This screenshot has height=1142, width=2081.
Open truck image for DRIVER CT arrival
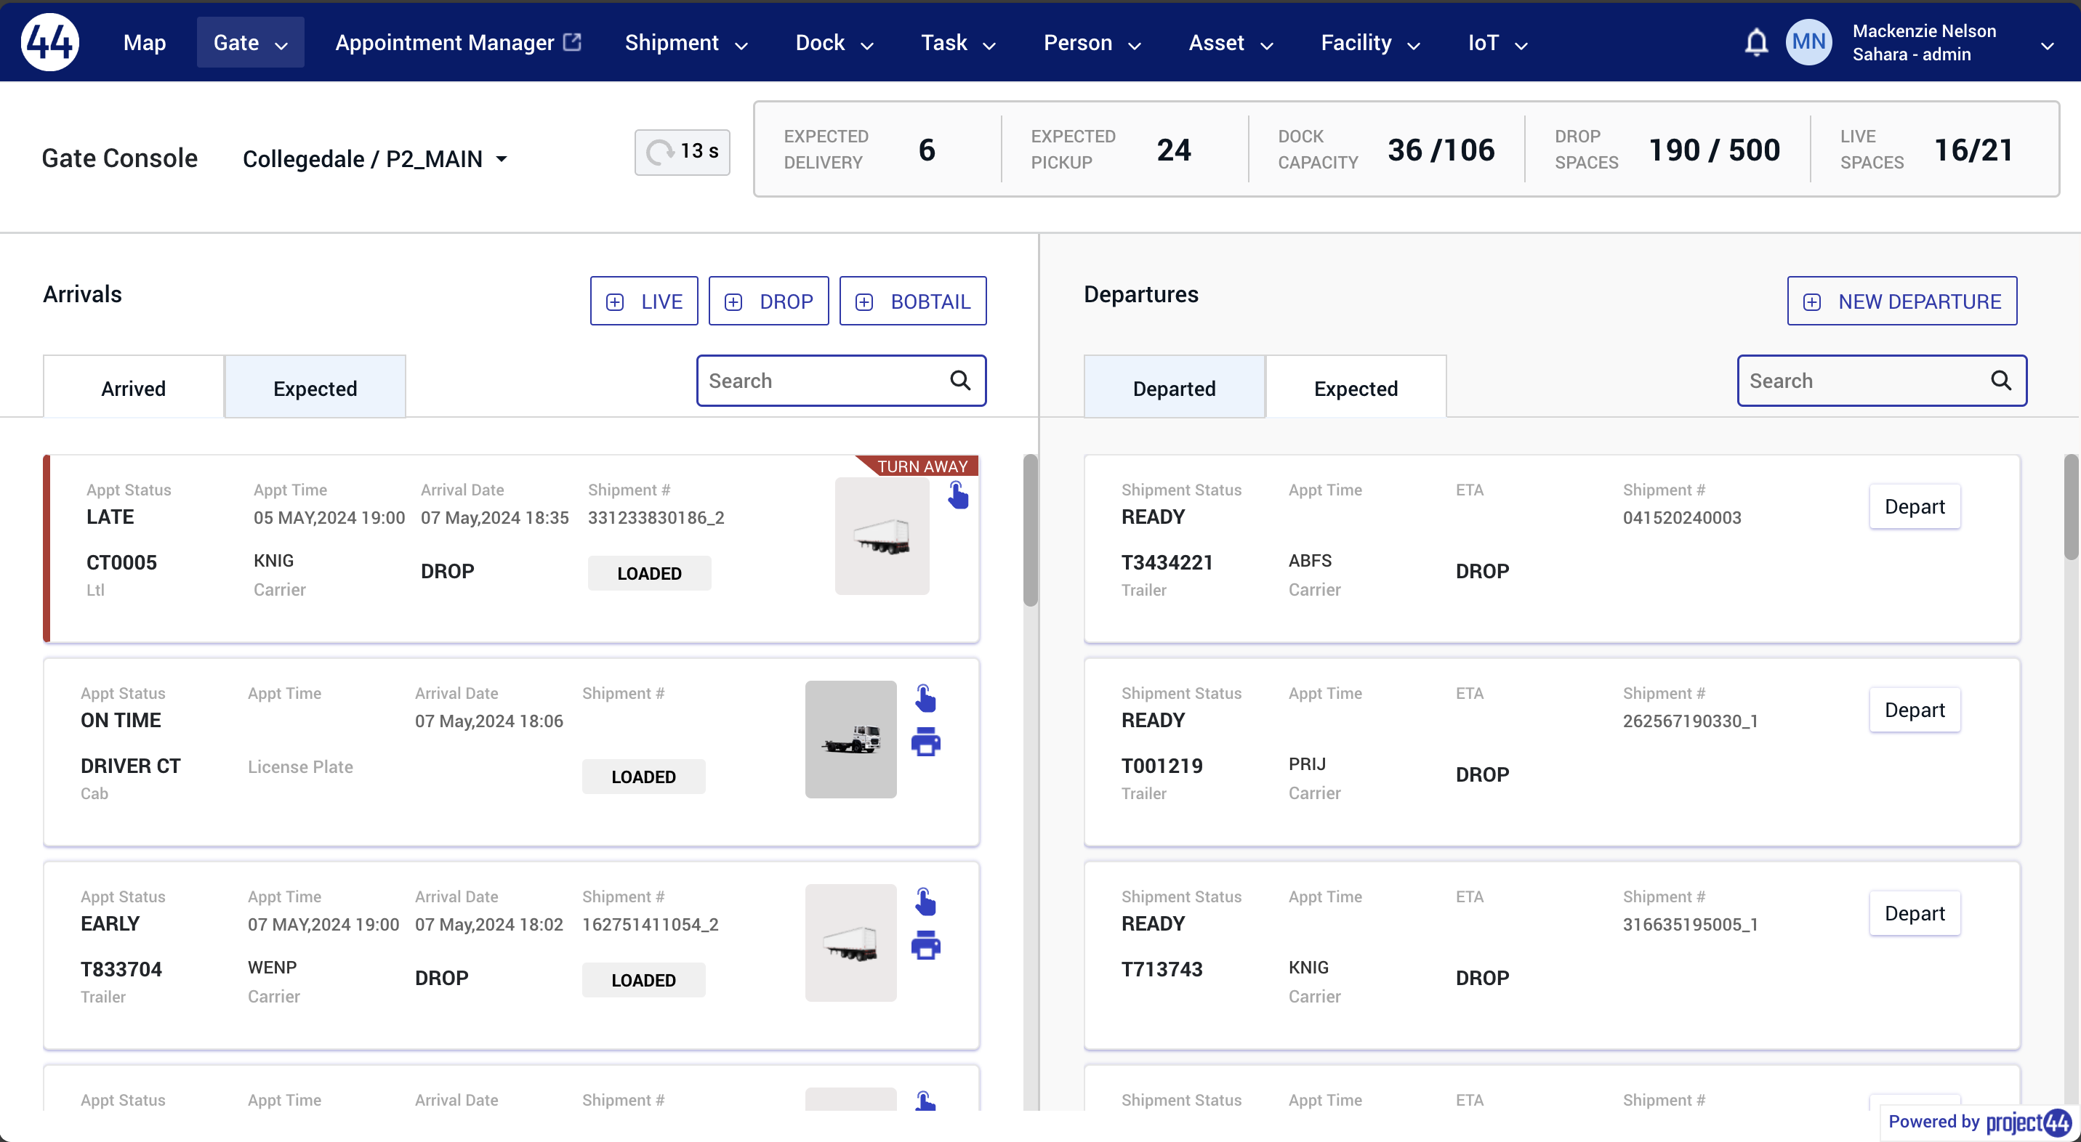coord(850,740)
